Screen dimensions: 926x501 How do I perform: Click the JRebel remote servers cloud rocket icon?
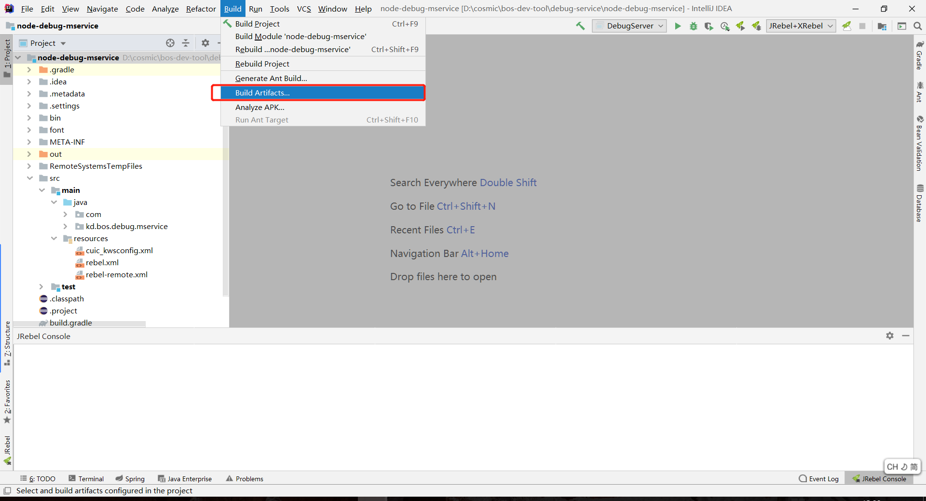point(847,26)
